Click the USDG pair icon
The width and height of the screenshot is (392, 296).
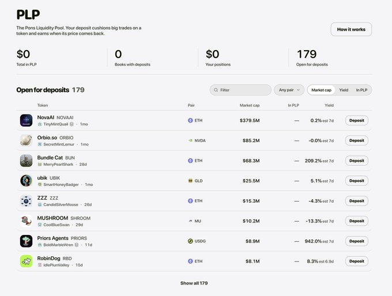click(190, 241)
